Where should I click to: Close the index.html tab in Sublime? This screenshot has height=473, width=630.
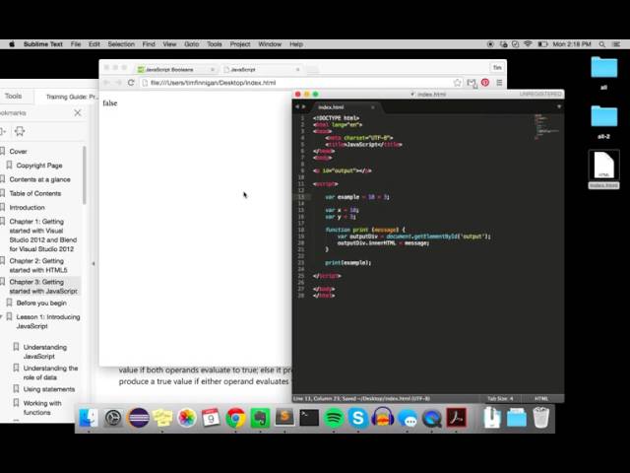pos(372,107)
